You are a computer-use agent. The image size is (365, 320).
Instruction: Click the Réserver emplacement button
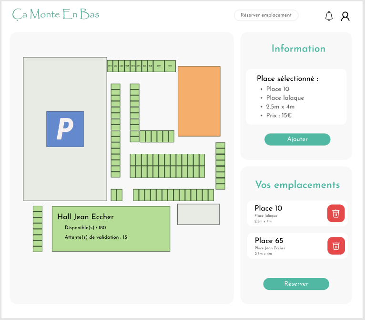266,15
